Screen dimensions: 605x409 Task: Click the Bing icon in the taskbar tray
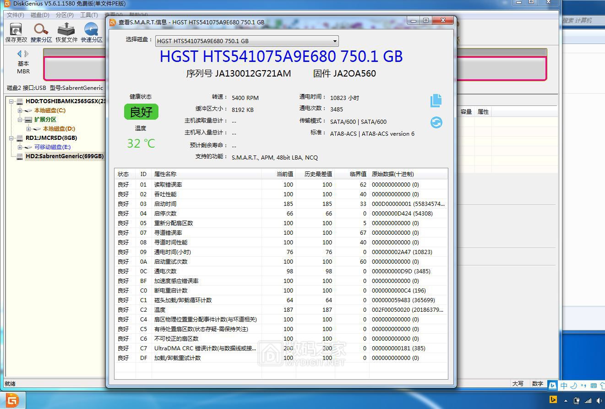point(553,400)
